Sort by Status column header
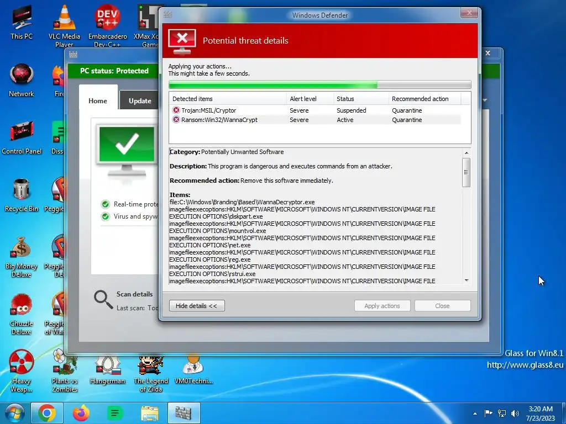Image resolution: width=566 pixels, height=424 pixels. coord(361,99)
